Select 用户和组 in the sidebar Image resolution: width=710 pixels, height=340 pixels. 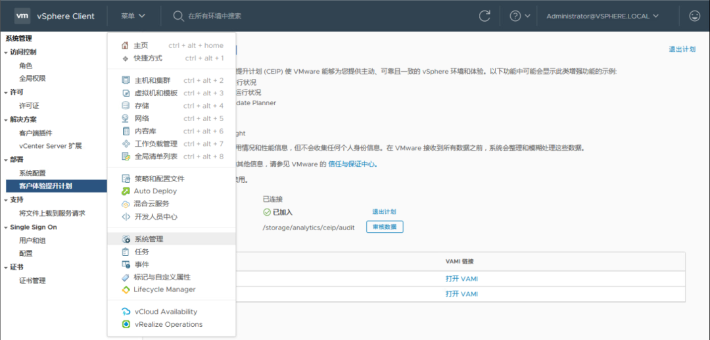(x=33, y=241)
